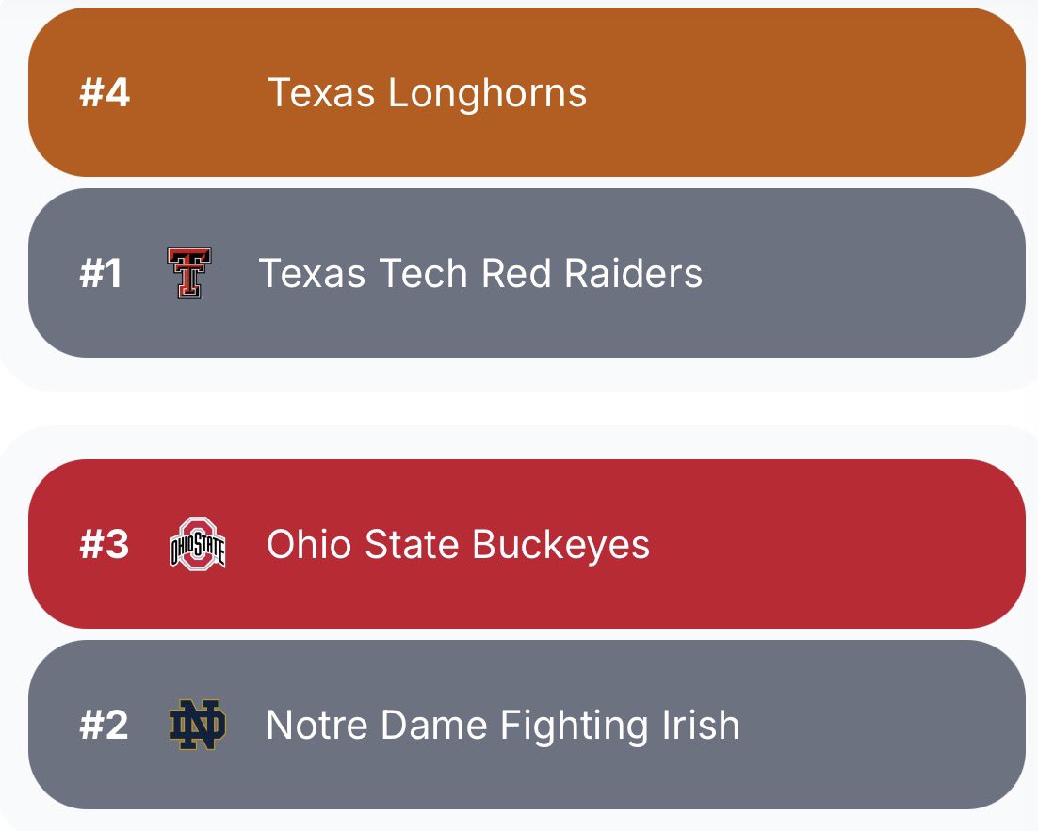The height and width of the screenshot is (831, 1038).
Task: Click the #3 seed label
Action: pyautogui.click(x=105, y=545)
